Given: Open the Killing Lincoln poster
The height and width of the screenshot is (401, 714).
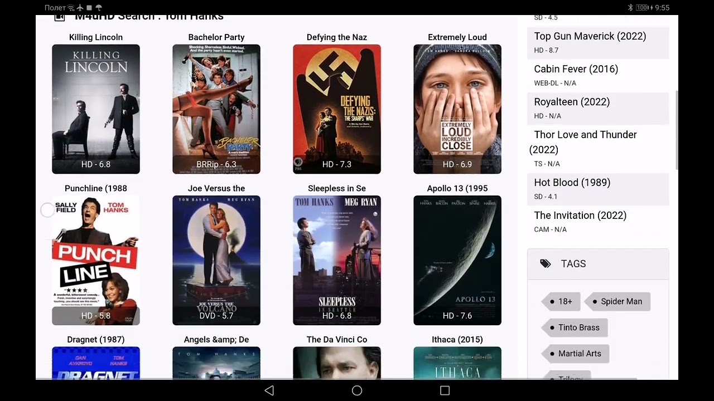Looking at the screenshot, I should pyautogui.click(x=96, y=109).
